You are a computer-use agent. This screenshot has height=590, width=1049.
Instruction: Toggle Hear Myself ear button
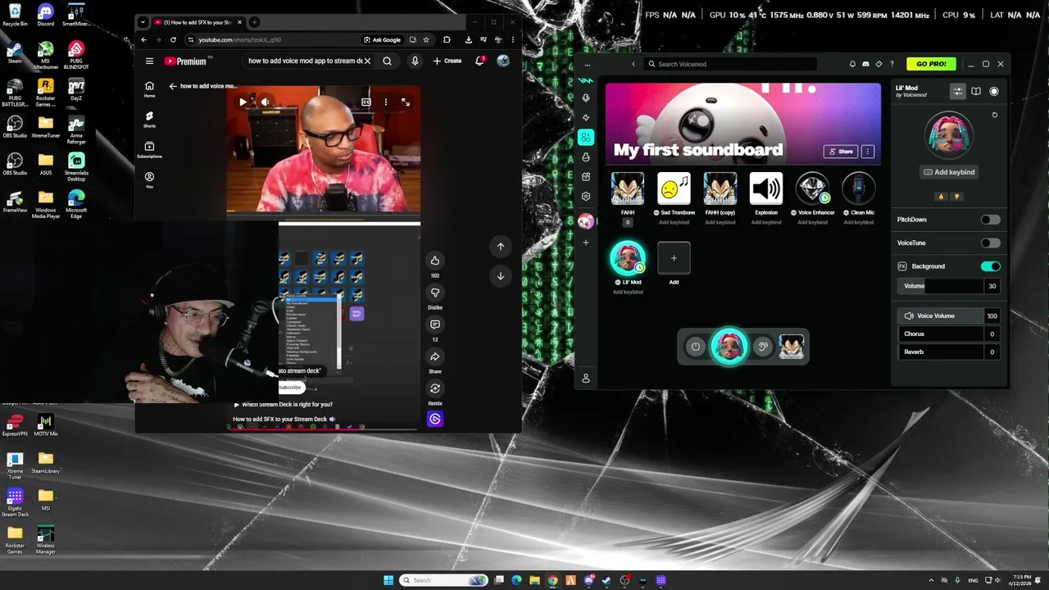point(762,347)
